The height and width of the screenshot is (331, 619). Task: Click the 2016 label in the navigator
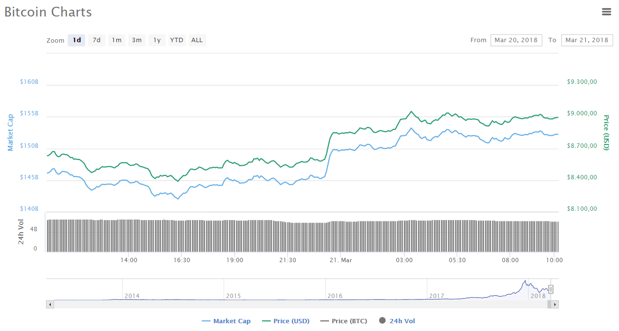click(335, 296)
